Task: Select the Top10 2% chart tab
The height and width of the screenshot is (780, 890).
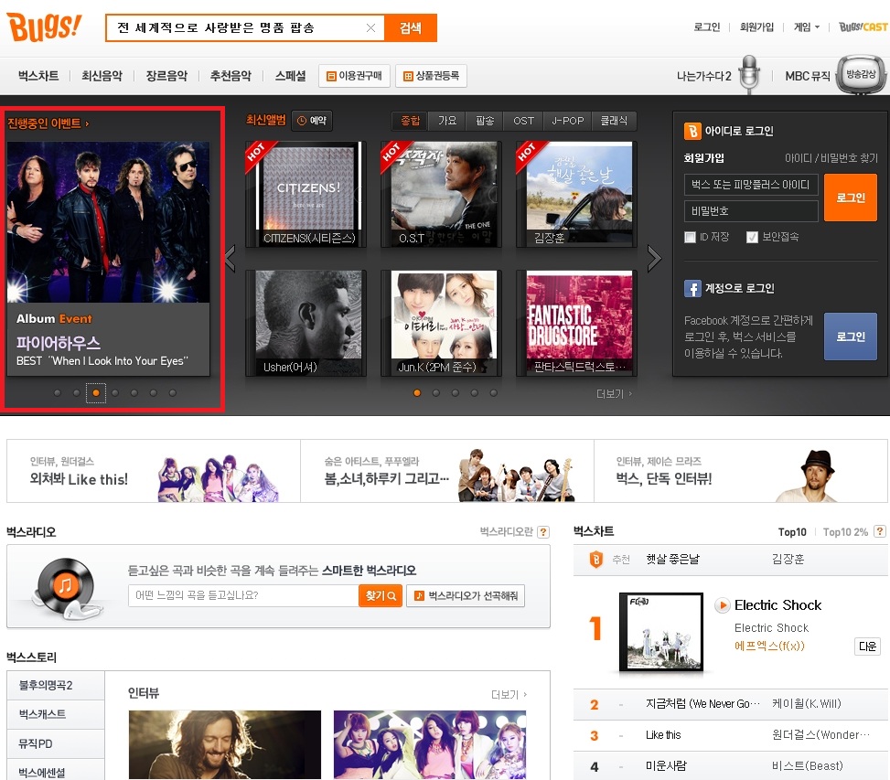Action: [x=845, y=532]
